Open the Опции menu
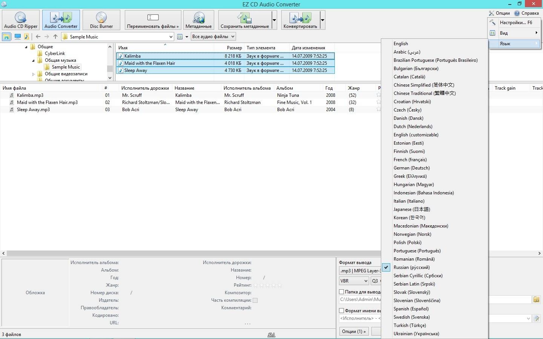This screenshot has width=543, height=339. pos(499,13)
